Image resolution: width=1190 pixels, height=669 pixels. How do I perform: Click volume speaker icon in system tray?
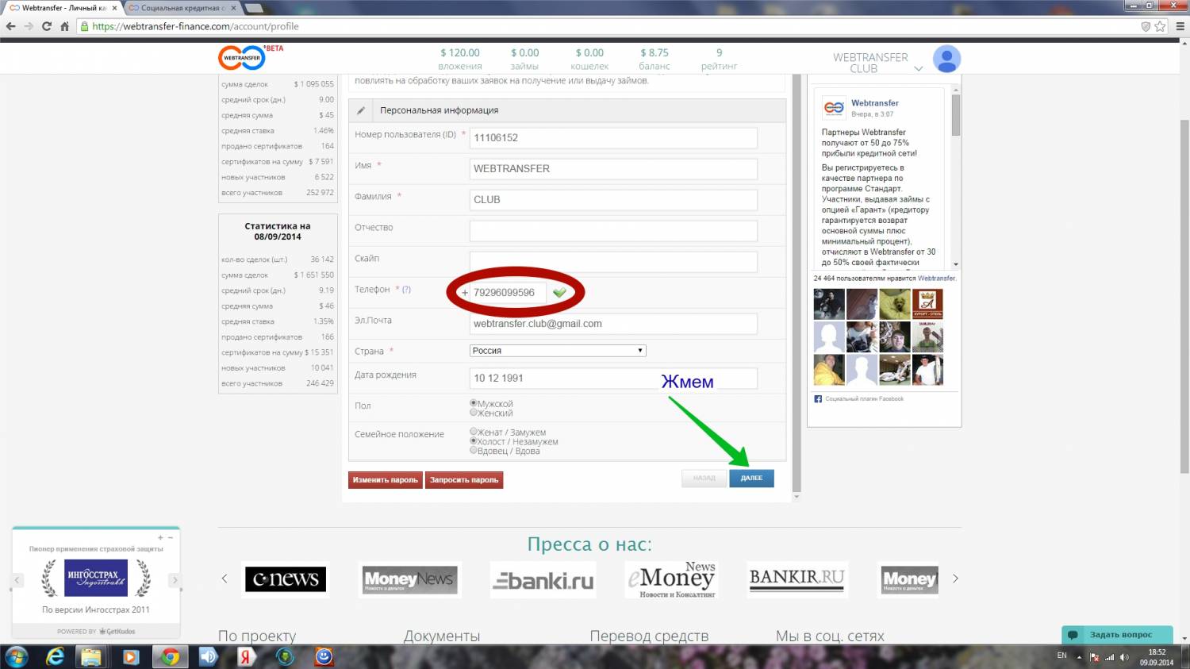(1124, 657)
